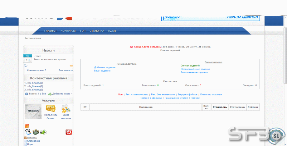This screenshot has height=146, width=287.
Task: Click the orange RSS feed icon
Action: [71, 66]
